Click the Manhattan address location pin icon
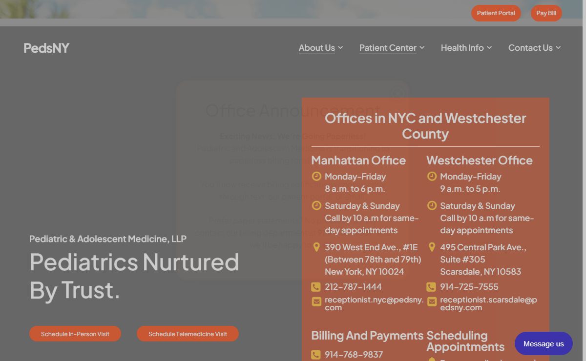The image size is (586, 361). (x=316, y=247)
